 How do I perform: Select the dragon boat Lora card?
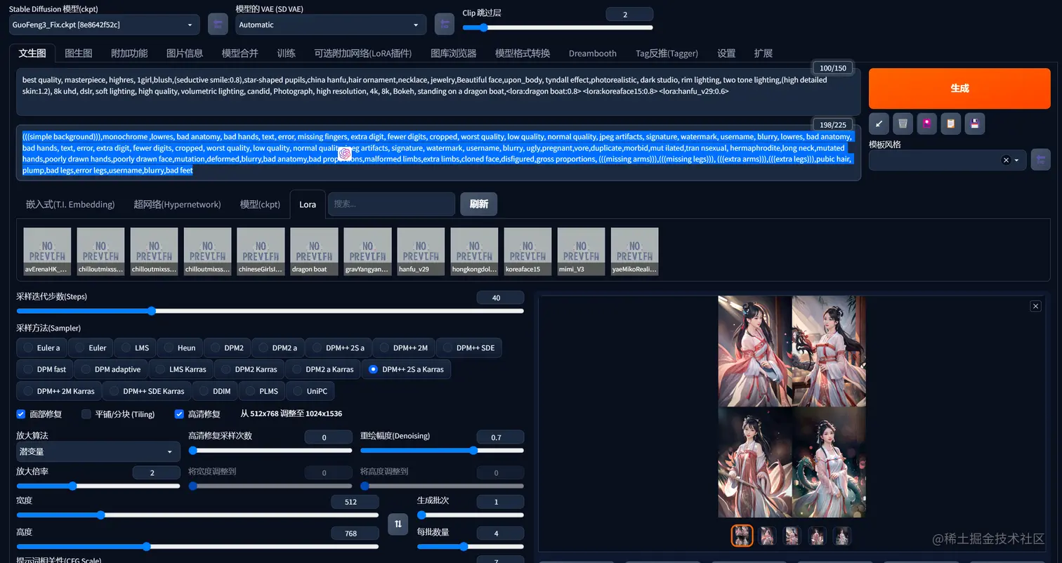(x=314, y=251)
